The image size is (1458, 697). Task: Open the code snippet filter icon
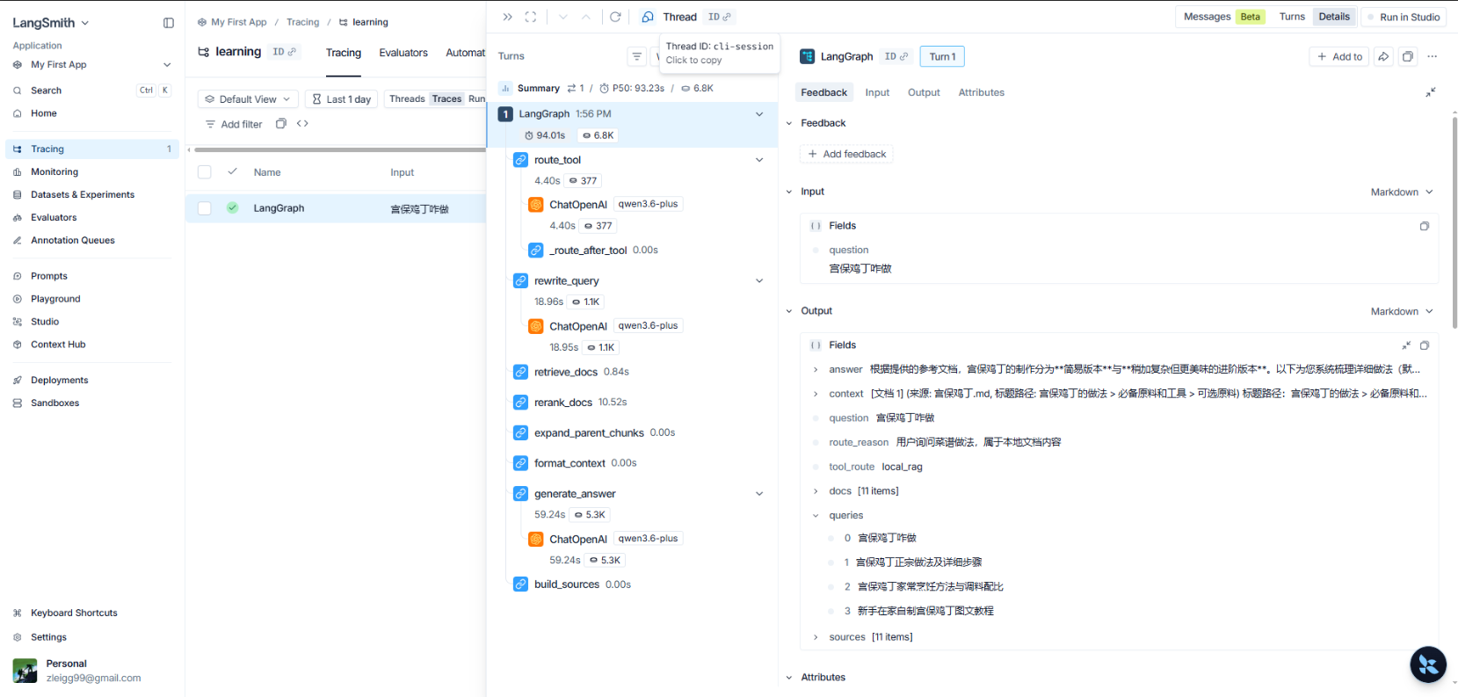(302, 124)
